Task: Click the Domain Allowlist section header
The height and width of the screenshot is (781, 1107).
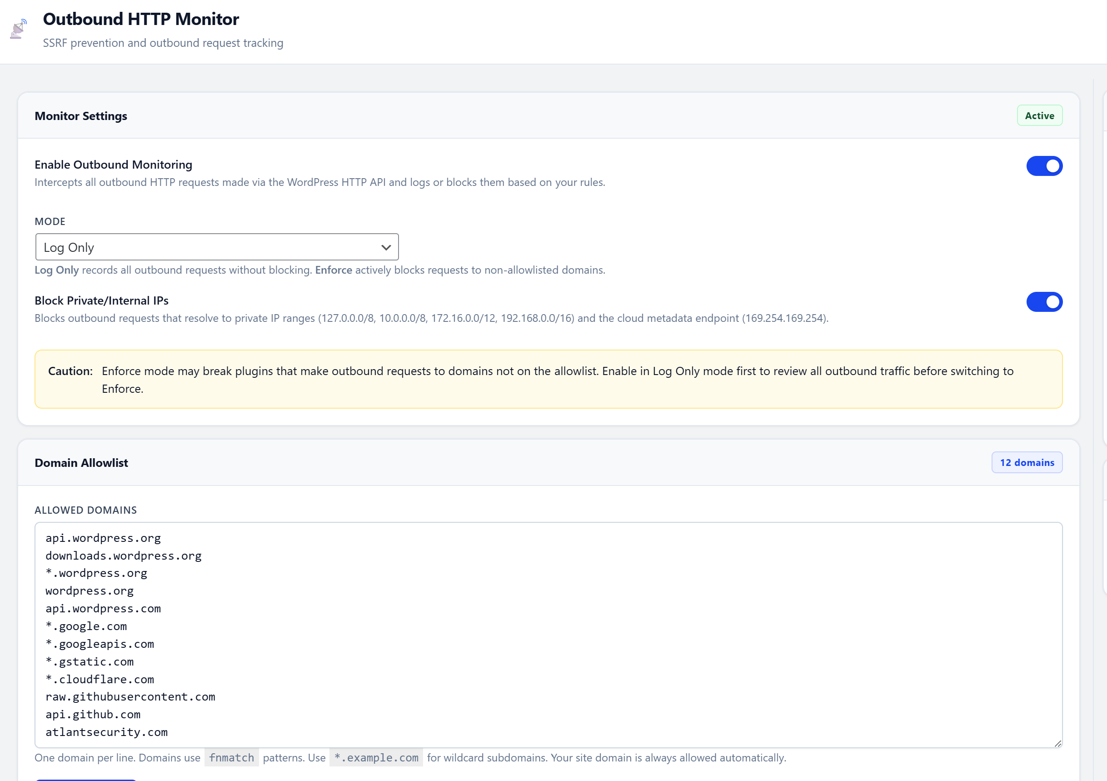Action: (81, 462)
